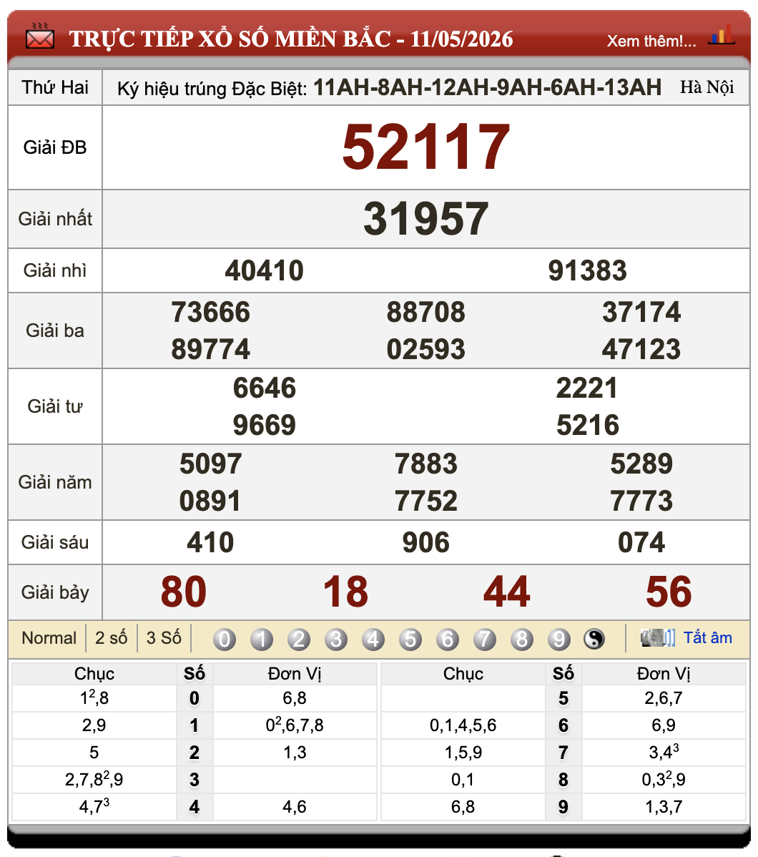Screen dimensions: 758x857
Task: Click the yin-yang symbol ball
Action: coord(594,639)
